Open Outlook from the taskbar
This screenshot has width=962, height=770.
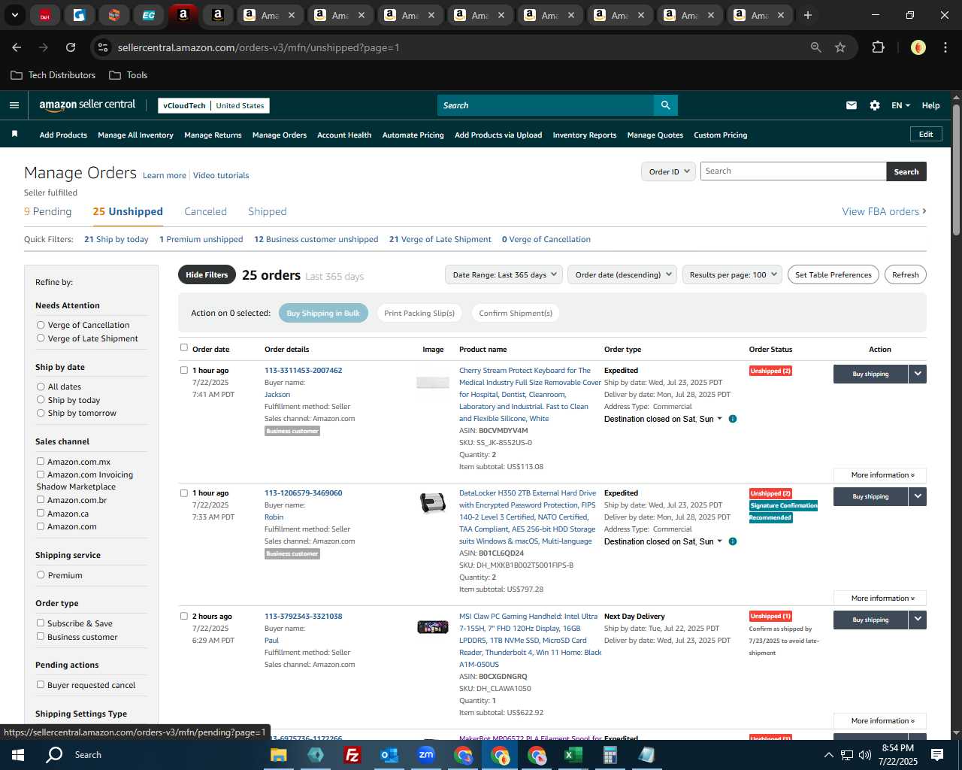(x=389, y=755)
